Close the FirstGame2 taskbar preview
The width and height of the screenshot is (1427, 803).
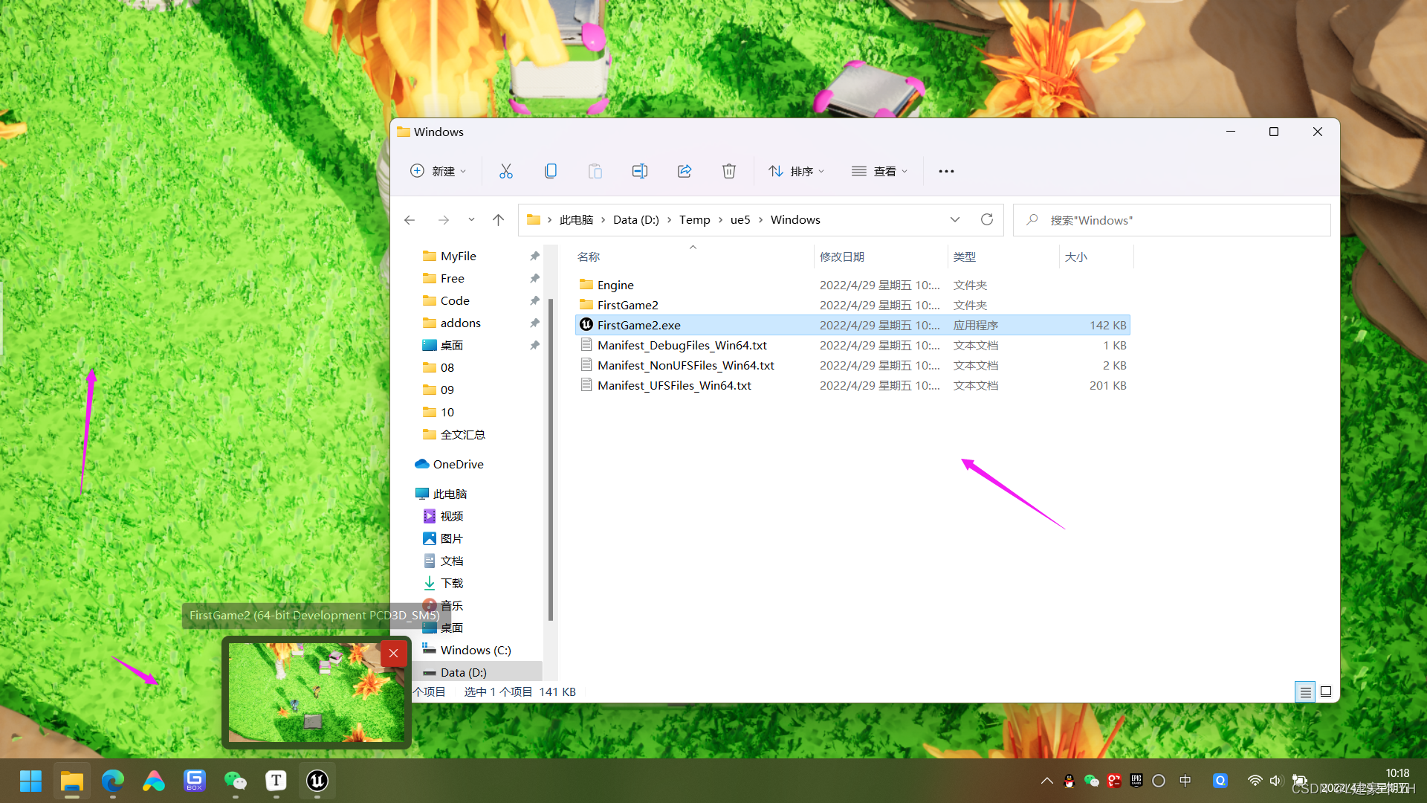pos(393,654)
